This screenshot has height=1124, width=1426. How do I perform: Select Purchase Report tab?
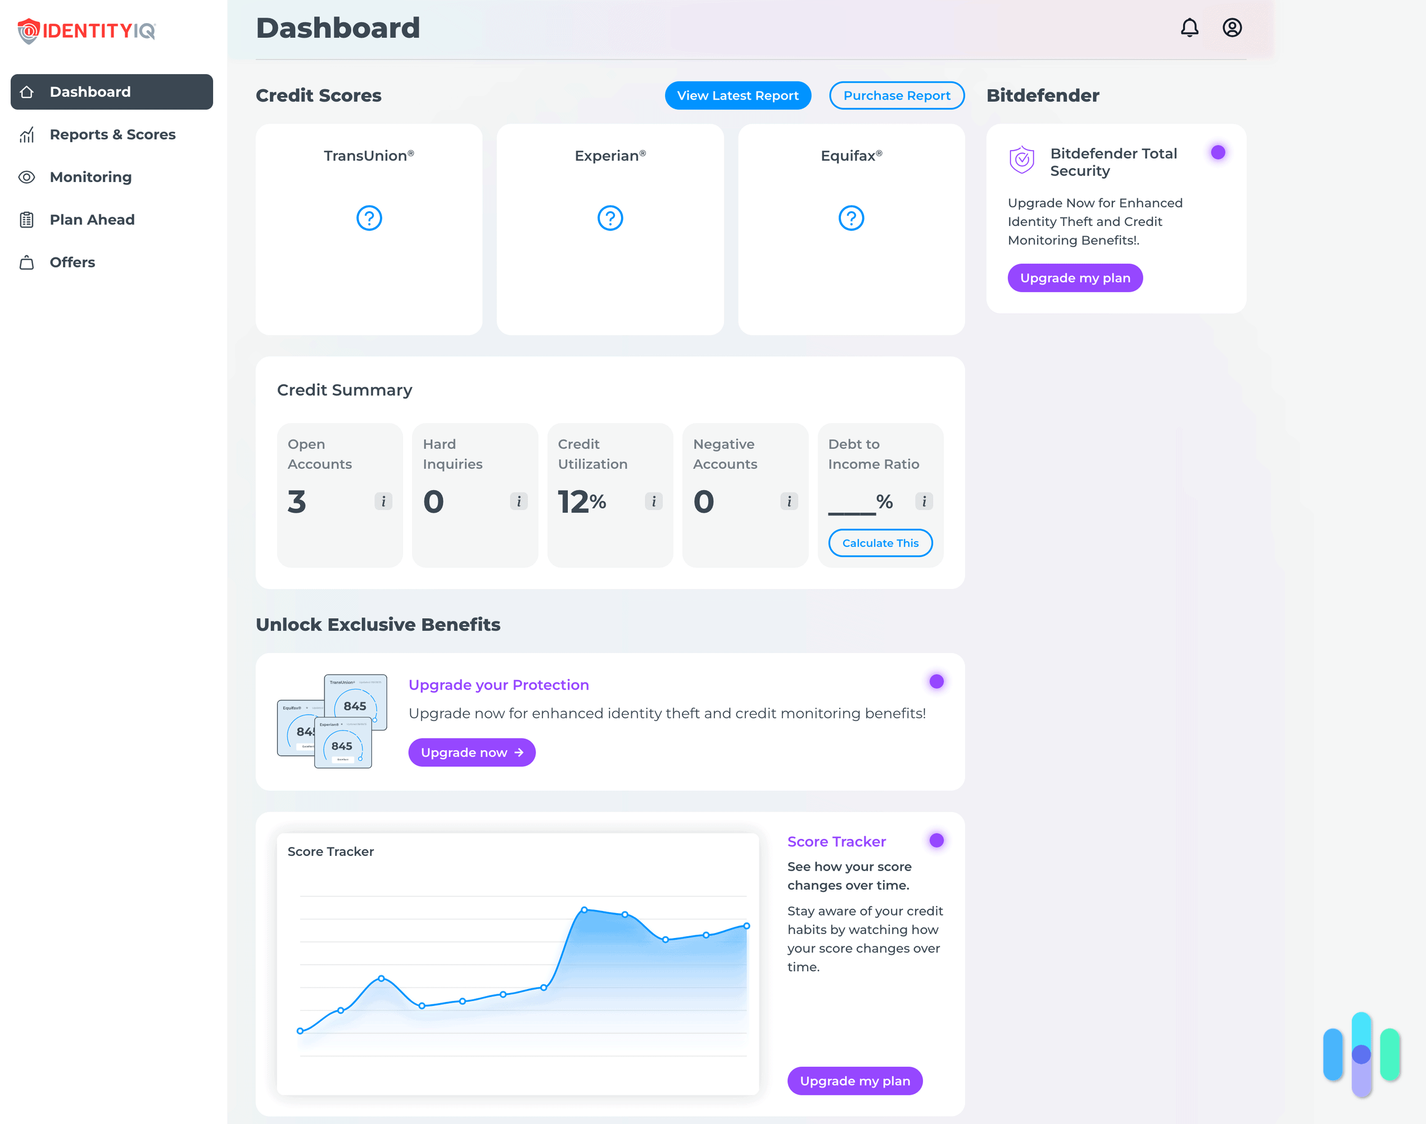coord(896,94)
